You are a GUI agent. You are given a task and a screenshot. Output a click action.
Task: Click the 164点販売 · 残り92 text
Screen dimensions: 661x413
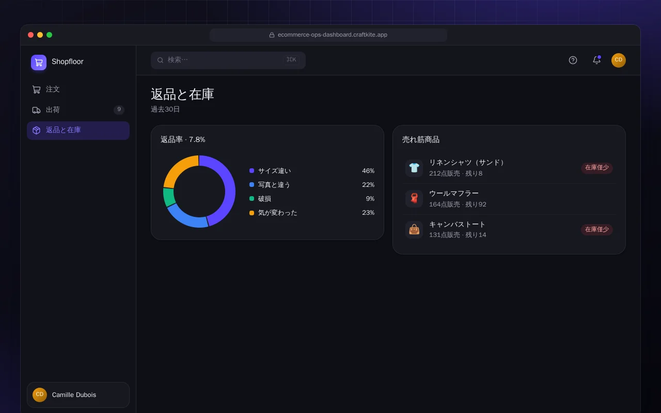[458, 204]
